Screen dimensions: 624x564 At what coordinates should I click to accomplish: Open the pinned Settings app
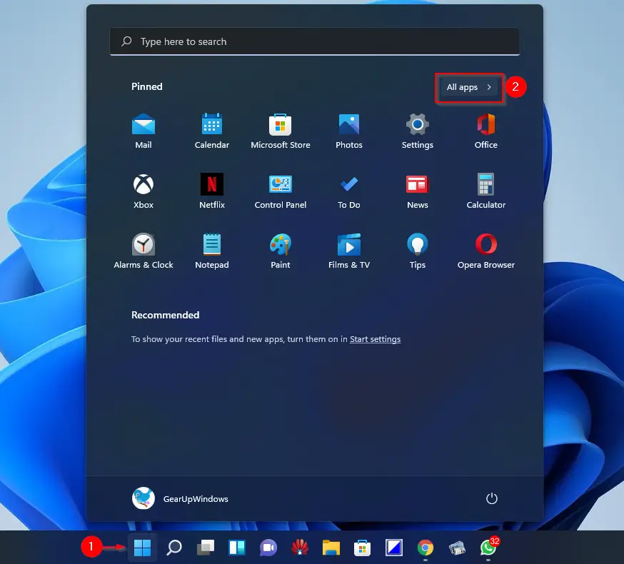pyautogui.click(x=417, y=131)
